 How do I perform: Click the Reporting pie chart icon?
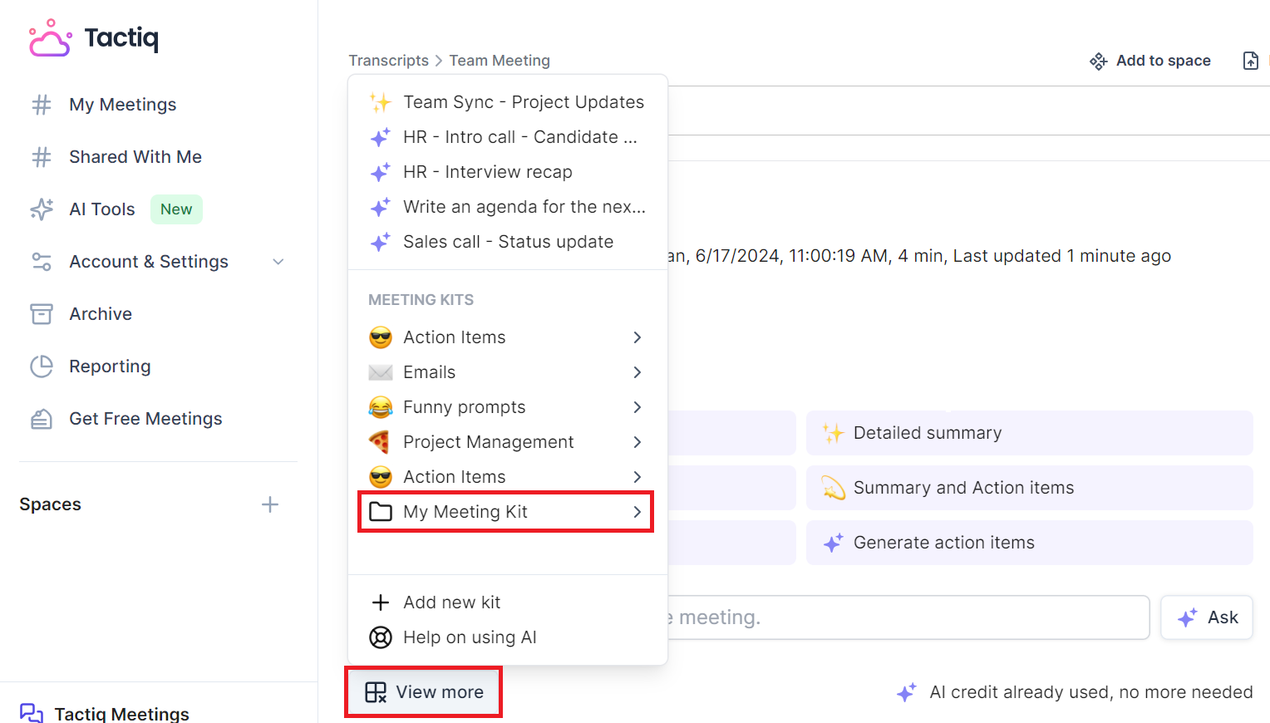coord(42,366)
